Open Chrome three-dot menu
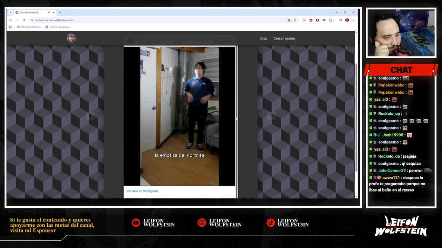 tap(353, 20)
